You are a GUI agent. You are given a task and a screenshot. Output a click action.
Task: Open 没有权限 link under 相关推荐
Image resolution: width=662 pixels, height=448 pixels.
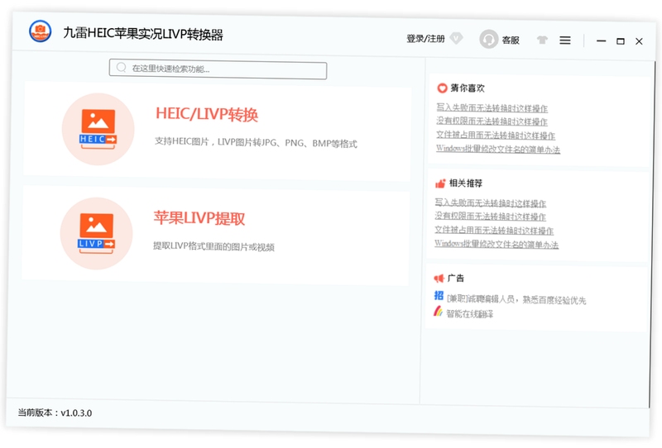(x=491, y=217)
